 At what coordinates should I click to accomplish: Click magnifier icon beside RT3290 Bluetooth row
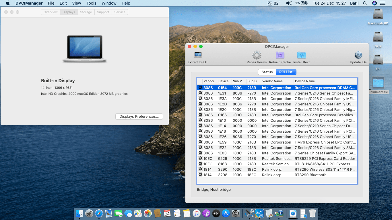coord(200,175)
